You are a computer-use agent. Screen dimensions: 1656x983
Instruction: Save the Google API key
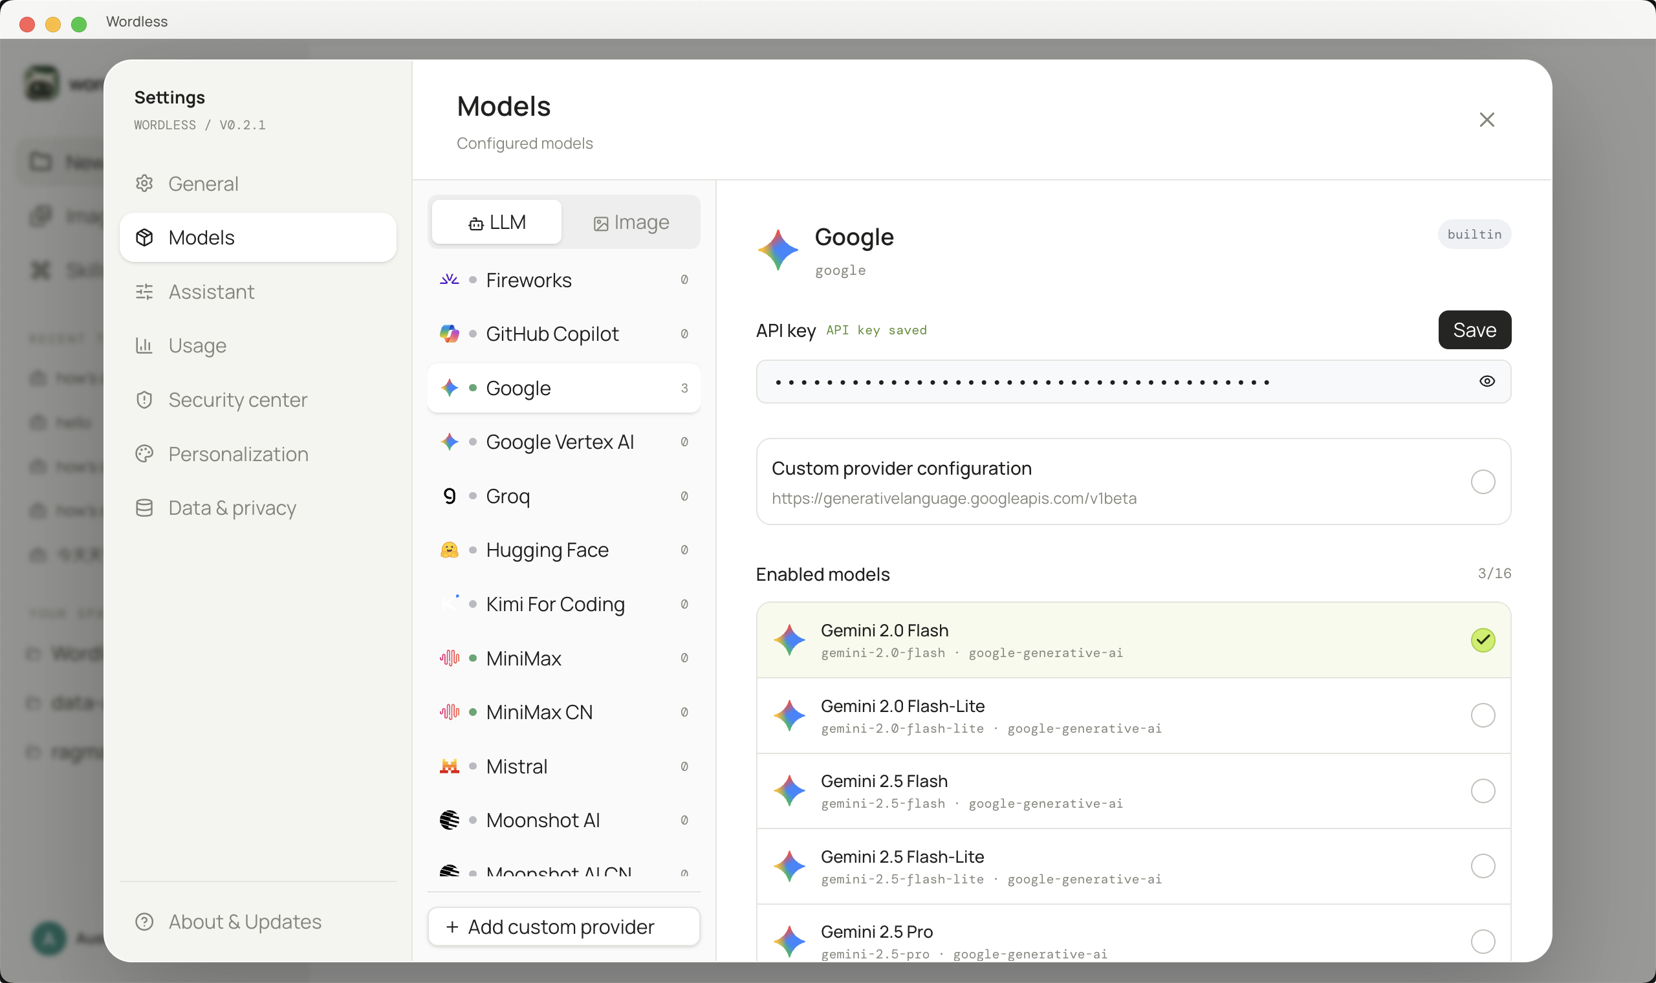tap(1474, 330)
